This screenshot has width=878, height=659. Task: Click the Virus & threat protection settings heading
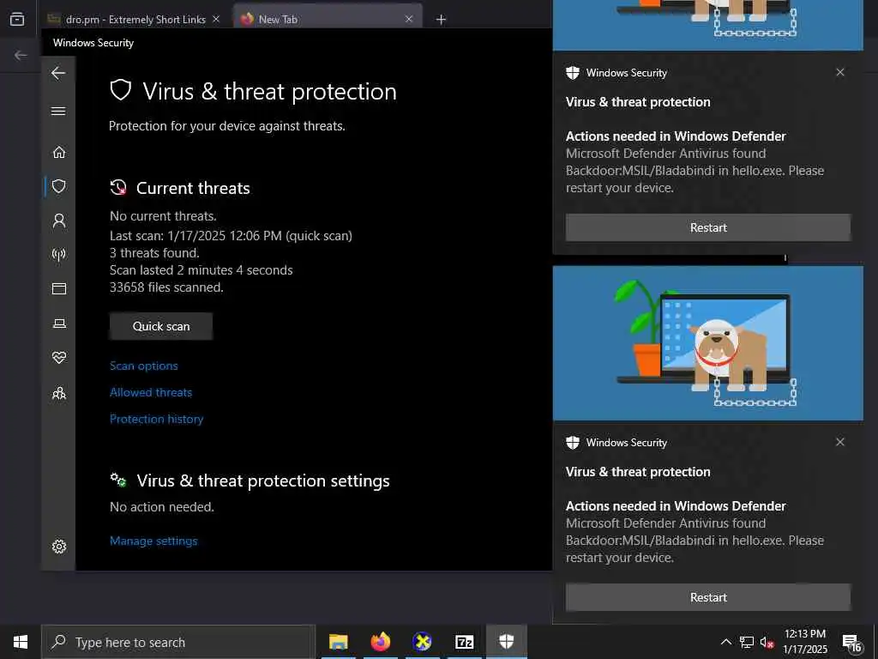click(263, 481)
